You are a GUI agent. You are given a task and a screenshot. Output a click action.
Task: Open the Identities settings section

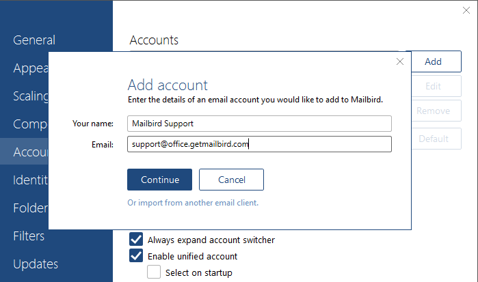click(30, 180)
